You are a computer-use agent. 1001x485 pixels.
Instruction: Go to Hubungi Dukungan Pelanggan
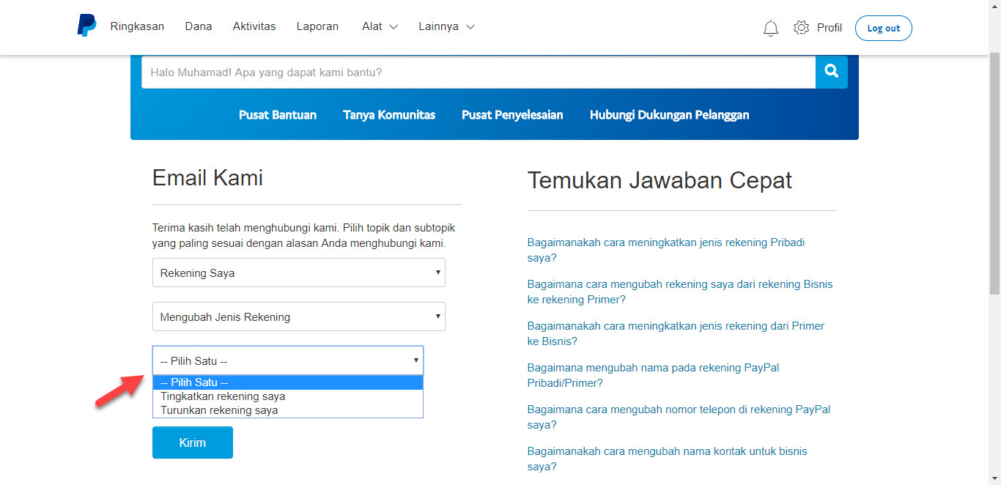pyautogui.click(x=668, y=115)
